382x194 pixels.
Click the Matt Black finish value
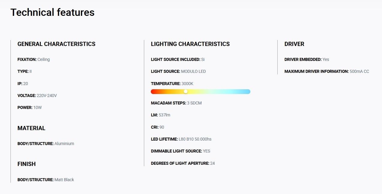pyautogui.click(x=64, y=180)
